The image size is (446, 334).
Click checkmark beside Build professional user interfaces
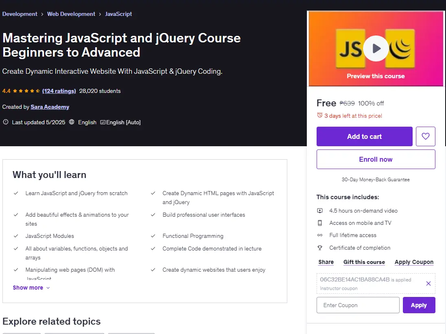coord(153,215)
